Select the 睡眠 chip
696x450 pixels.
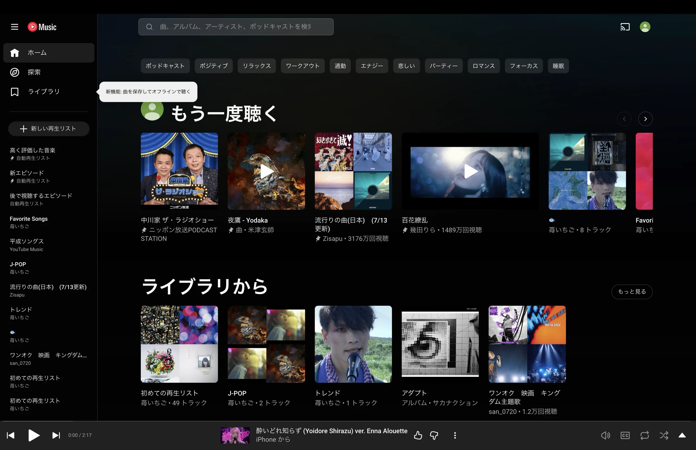click(558, 66)
